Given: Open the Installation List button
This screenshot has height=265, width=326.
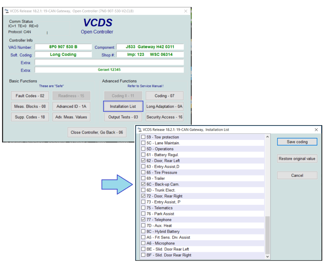Looking at the screenshot, I should tap(123, 106).
